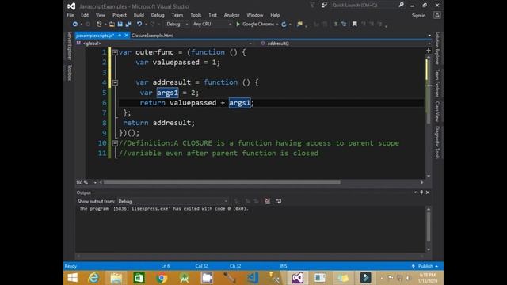
Task: Click the highlighted args1 on line 5
Action: 167,93
